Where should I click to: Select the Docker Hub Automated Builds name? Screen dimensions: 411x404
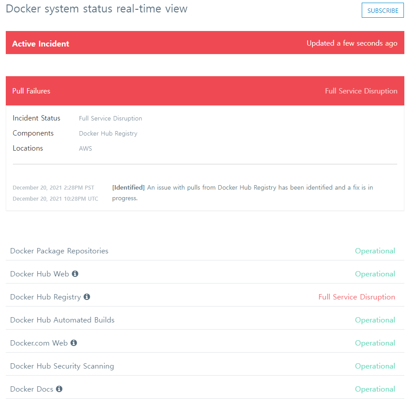[63, 320]
